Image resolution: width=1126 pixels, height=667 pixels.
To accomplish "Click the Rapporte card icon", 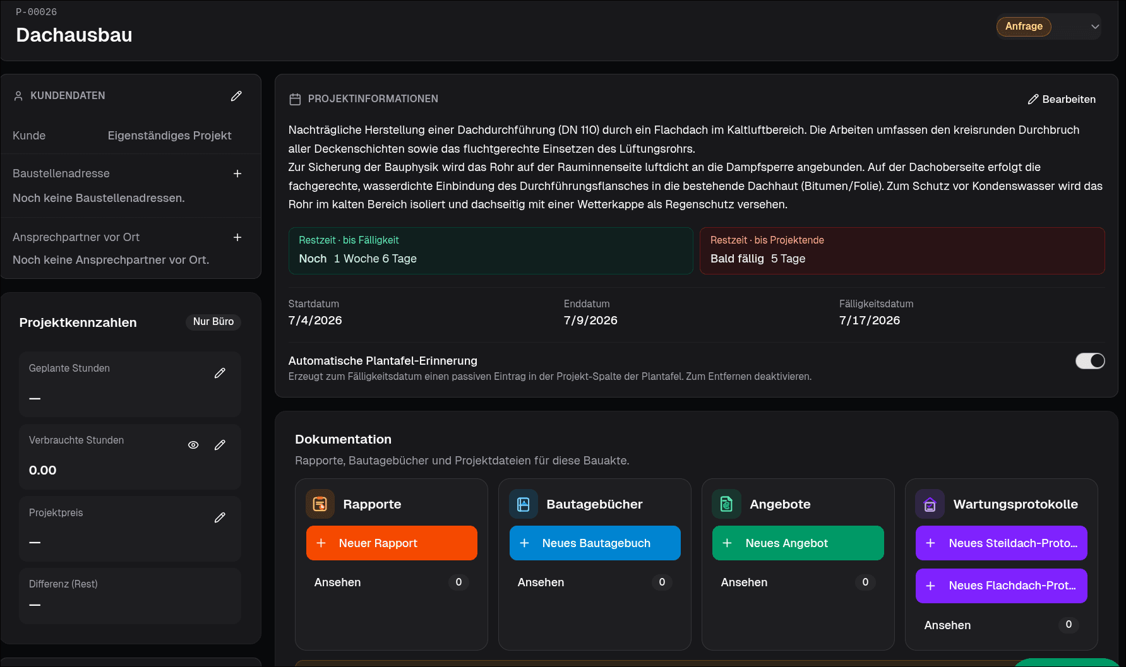I will click(x=320, y=504).
